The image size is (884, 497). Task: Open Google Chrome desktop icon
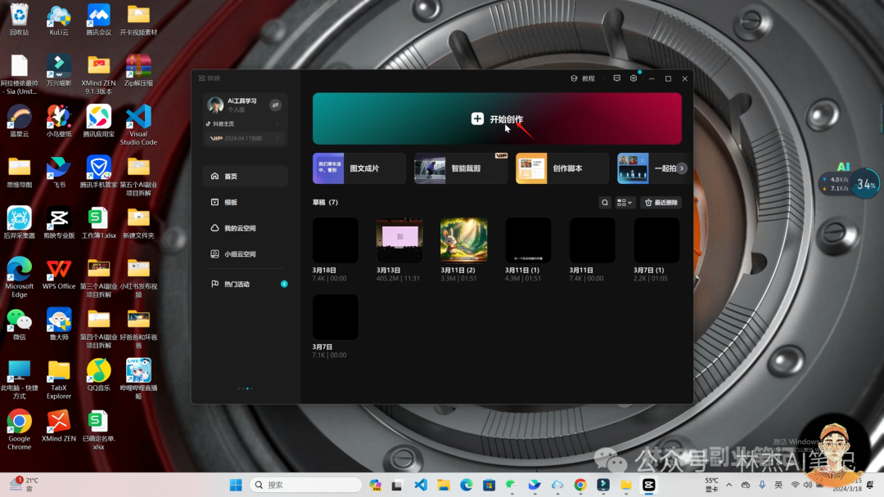(x=19, y=429)
